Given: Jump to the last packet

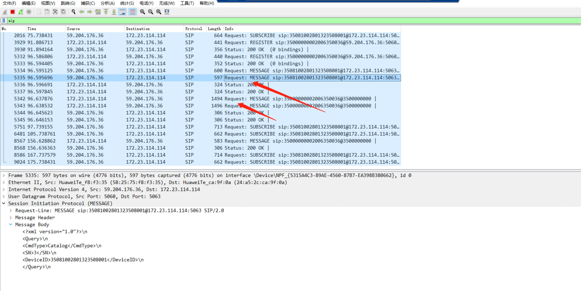Looking at the screenshot, I should (114, 12).
